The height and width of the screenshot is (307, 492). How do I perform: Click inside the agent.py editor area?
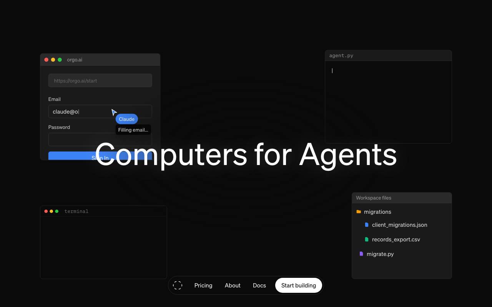388,102
